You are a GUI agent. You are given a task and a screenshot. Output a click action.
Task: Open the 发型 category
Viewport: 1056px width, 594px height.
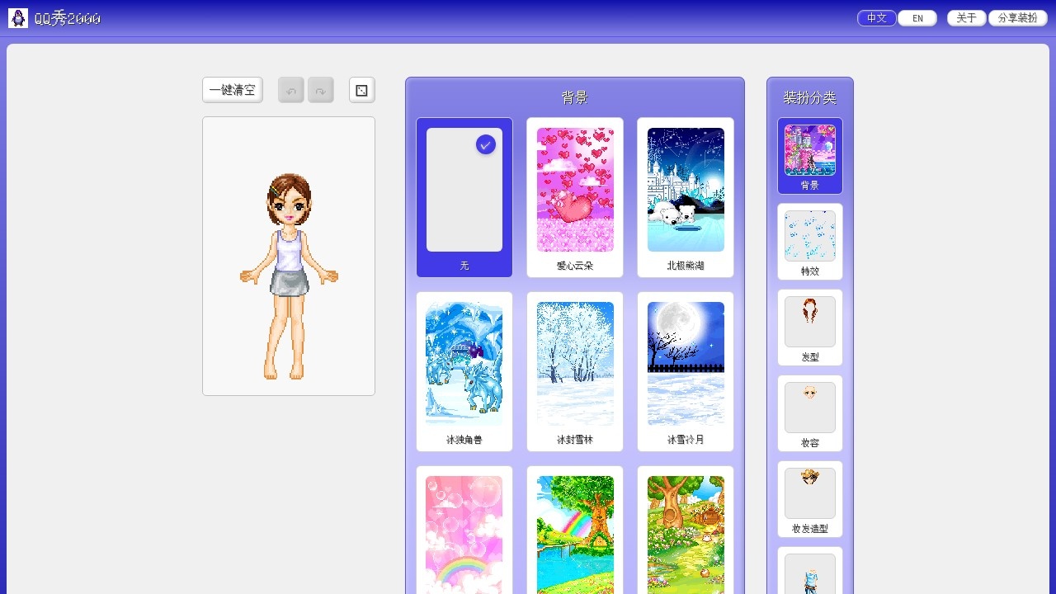[x=810, y=328]
